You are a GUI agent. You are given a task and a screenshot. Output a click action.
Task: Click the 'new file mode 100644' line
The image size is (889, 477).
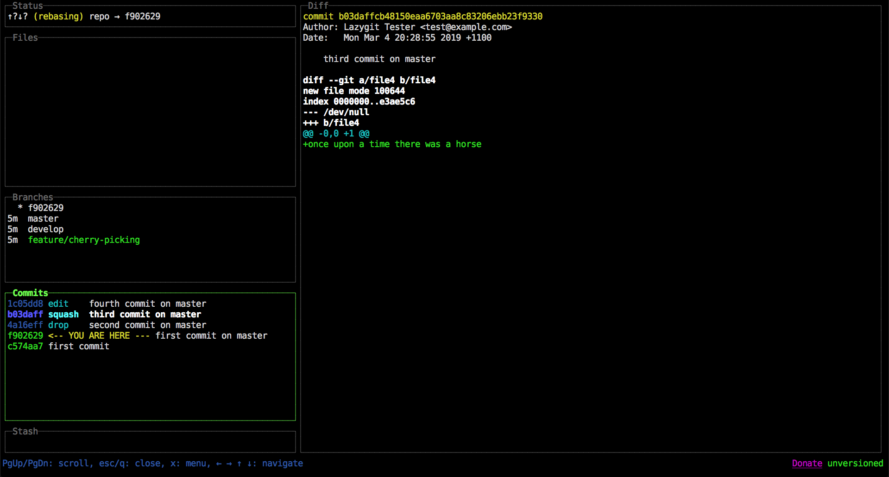tap(354, 91)
